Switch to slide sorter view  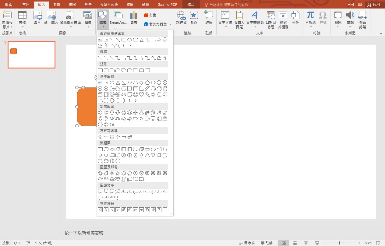click(295, 243)
